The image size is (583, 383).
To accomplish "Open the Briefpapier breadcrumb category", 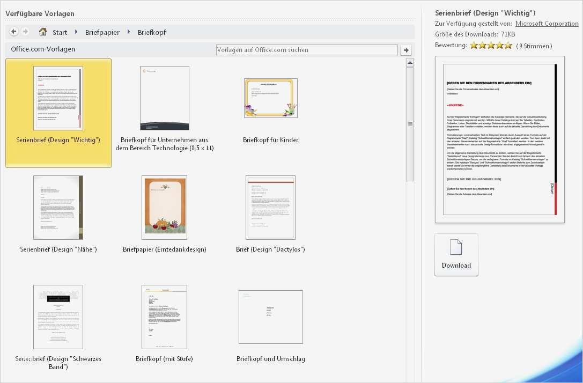I will [102, 32].
